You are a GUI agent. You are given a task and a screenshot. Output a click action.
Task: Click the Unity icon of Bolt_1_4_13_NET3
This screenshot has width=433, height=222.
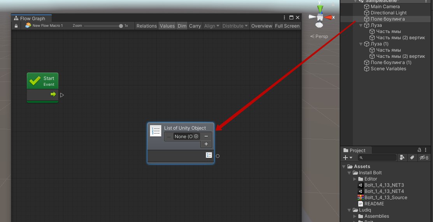pos(360,185)
